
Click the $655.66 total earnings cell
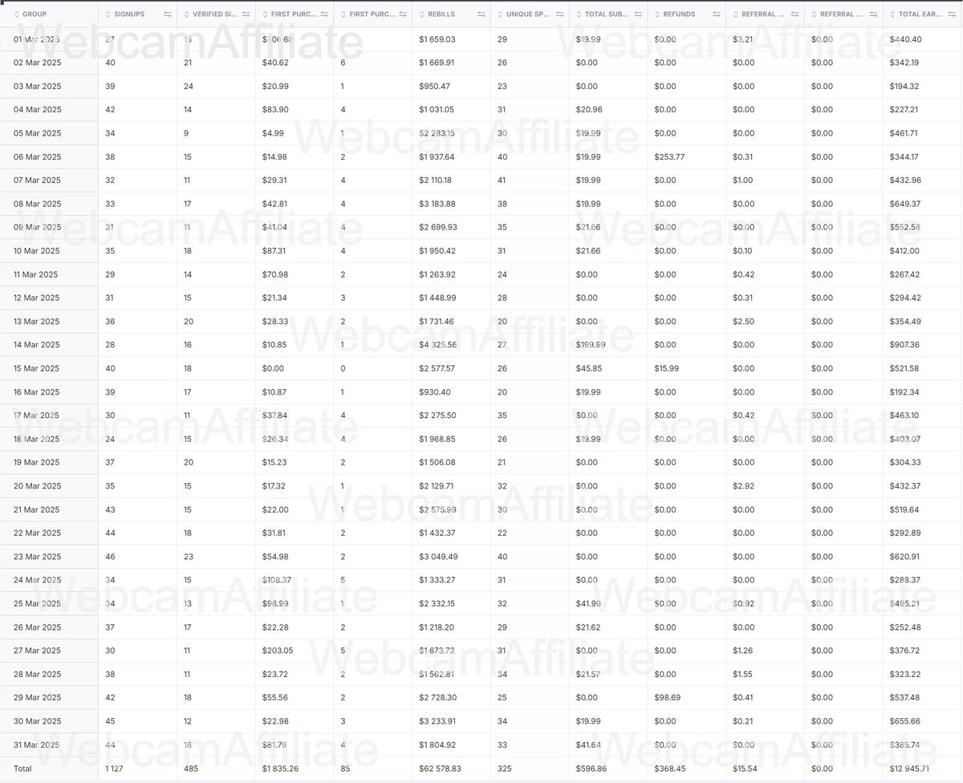905,721
